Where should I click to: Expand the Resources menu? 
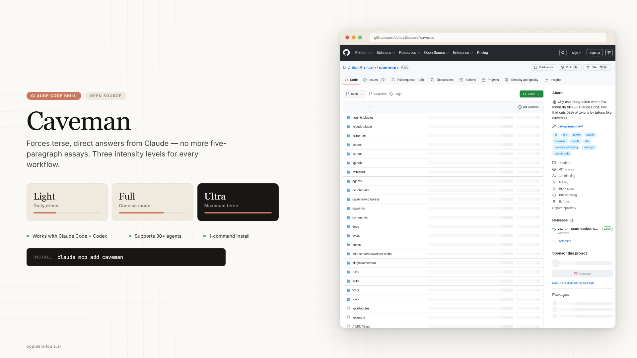tap(409, 53)
